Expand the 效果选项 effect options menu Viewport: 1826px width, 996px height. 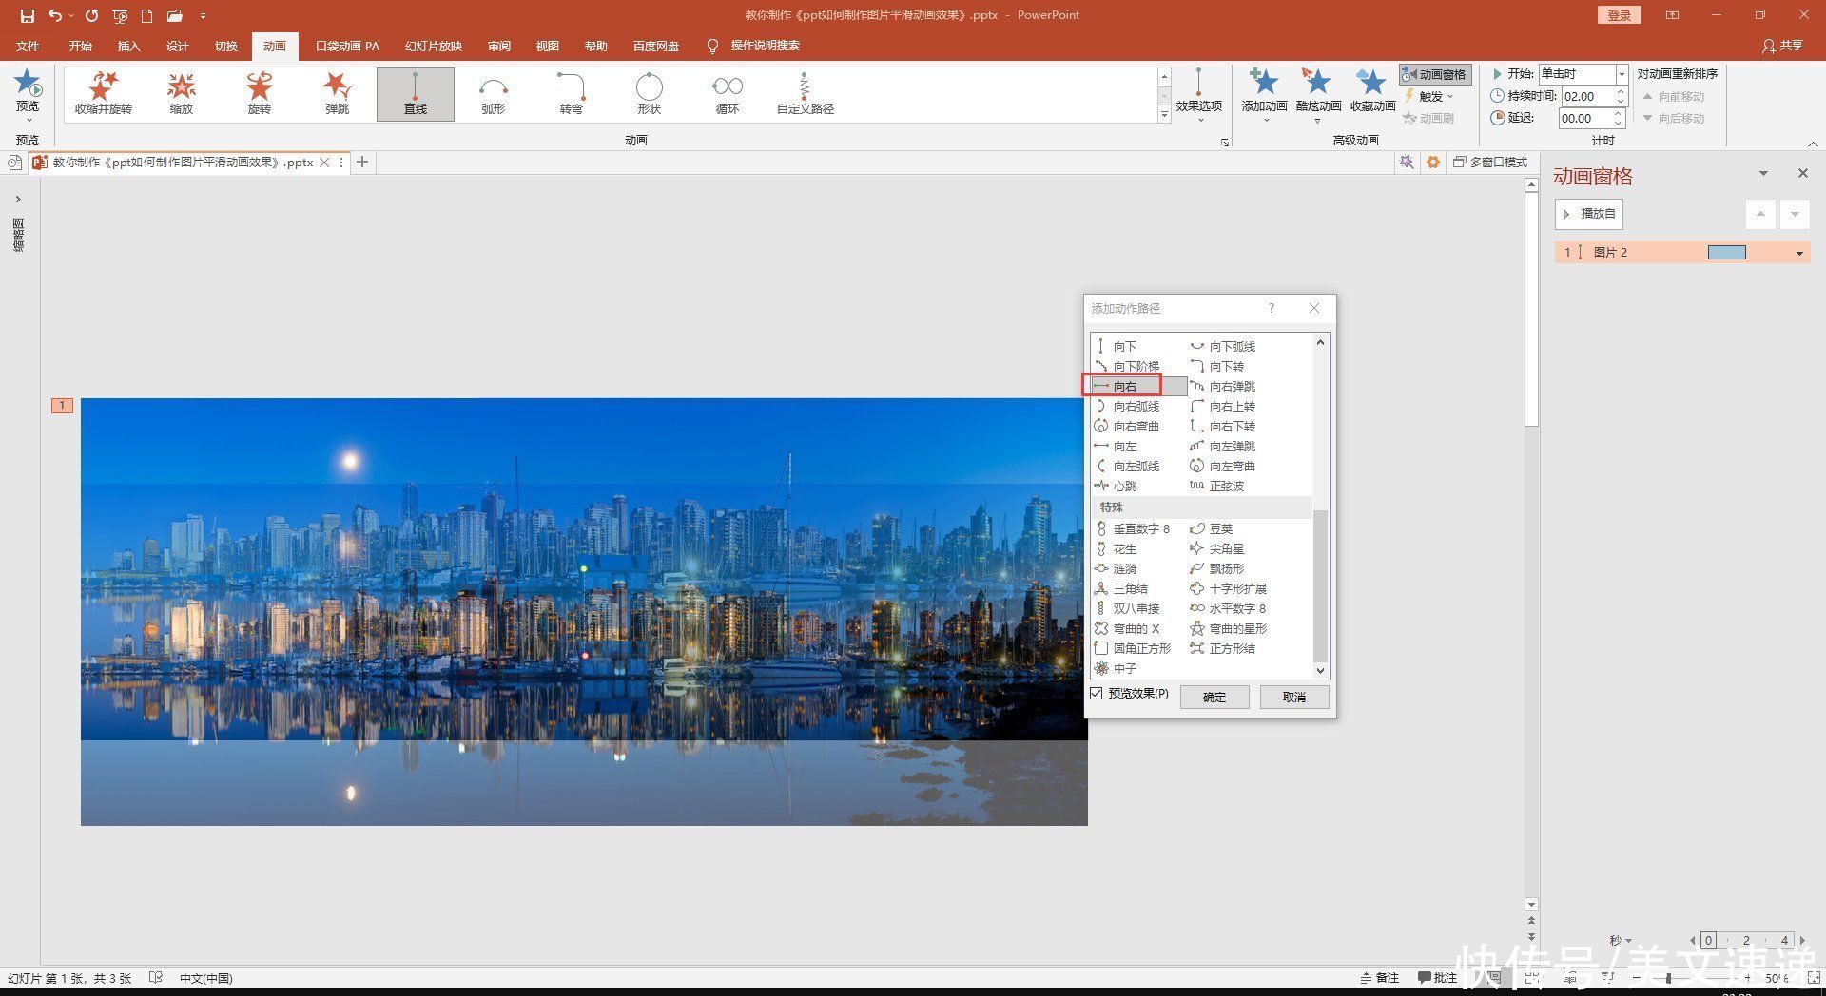point(1198,95)
